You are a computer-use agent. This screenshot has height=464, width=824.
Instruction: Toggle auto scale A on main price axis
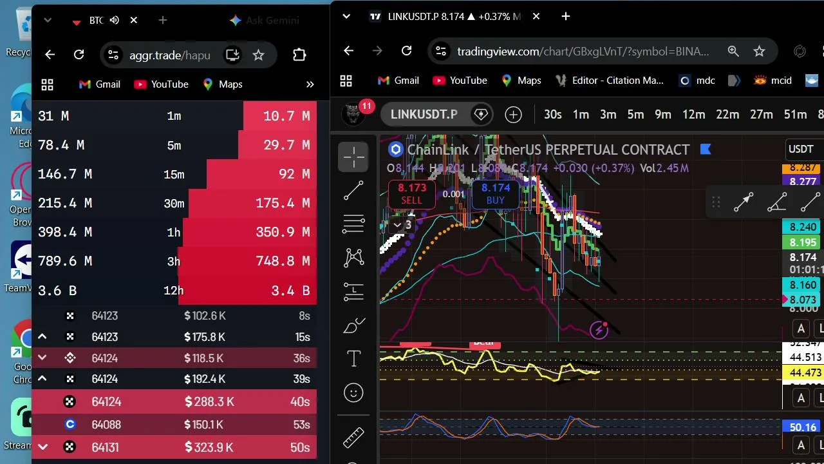tap(801, 329)
